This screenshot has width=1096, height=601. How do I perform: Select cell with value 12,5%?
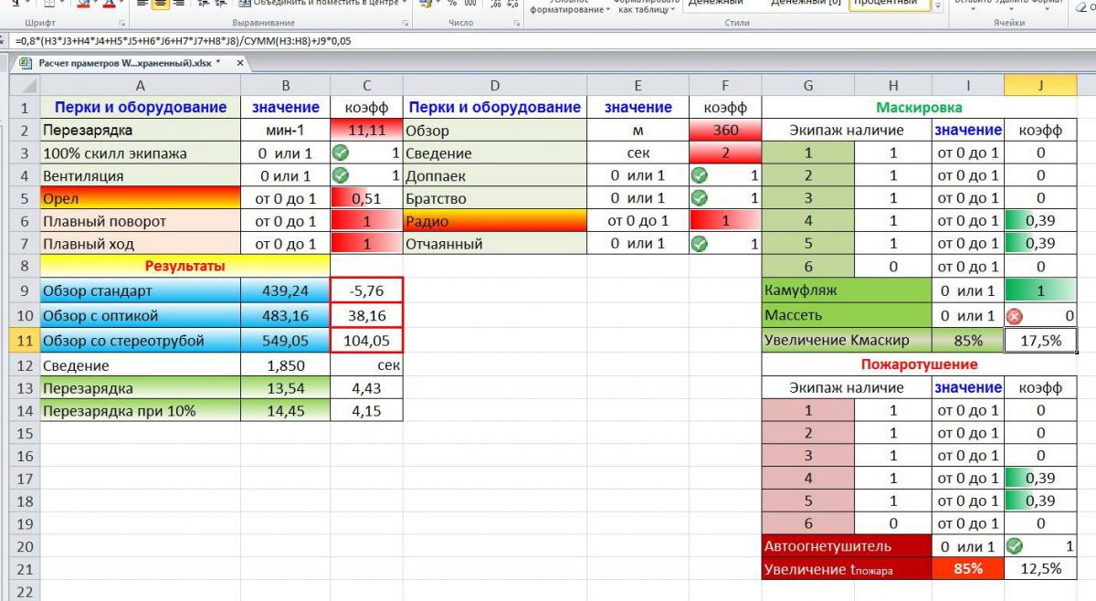[x=1040, y=569]
